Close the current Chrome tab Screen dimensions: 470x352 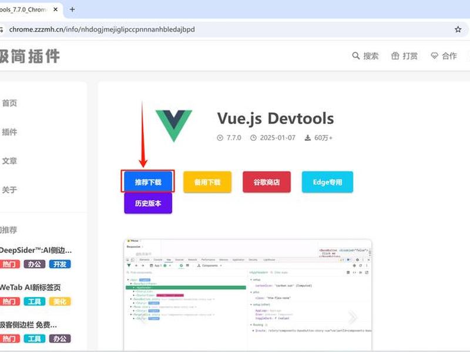[x=55, y=9]
